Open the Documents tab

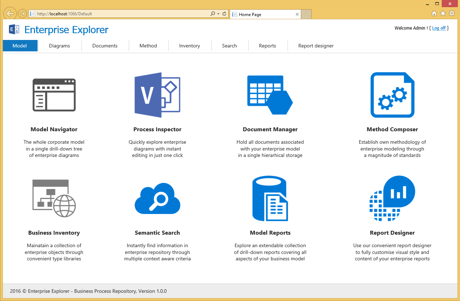[x=105, y=46]
